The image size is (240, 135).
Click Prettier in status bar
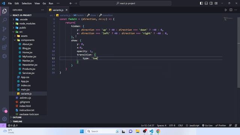point(220,125)
